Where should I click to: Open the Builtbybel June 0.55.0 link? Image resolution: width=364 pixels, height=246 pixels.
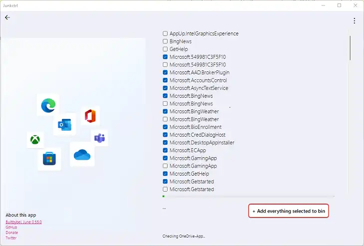point(23,222)
